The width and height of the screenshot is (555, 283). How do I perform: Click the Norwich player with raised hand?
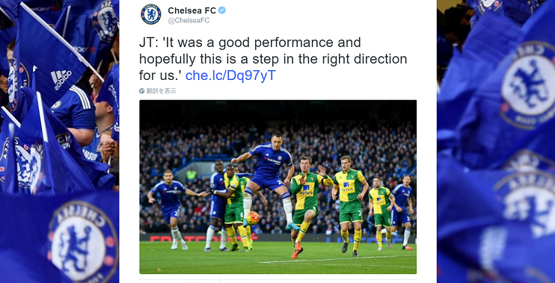[x=307, y=205]
